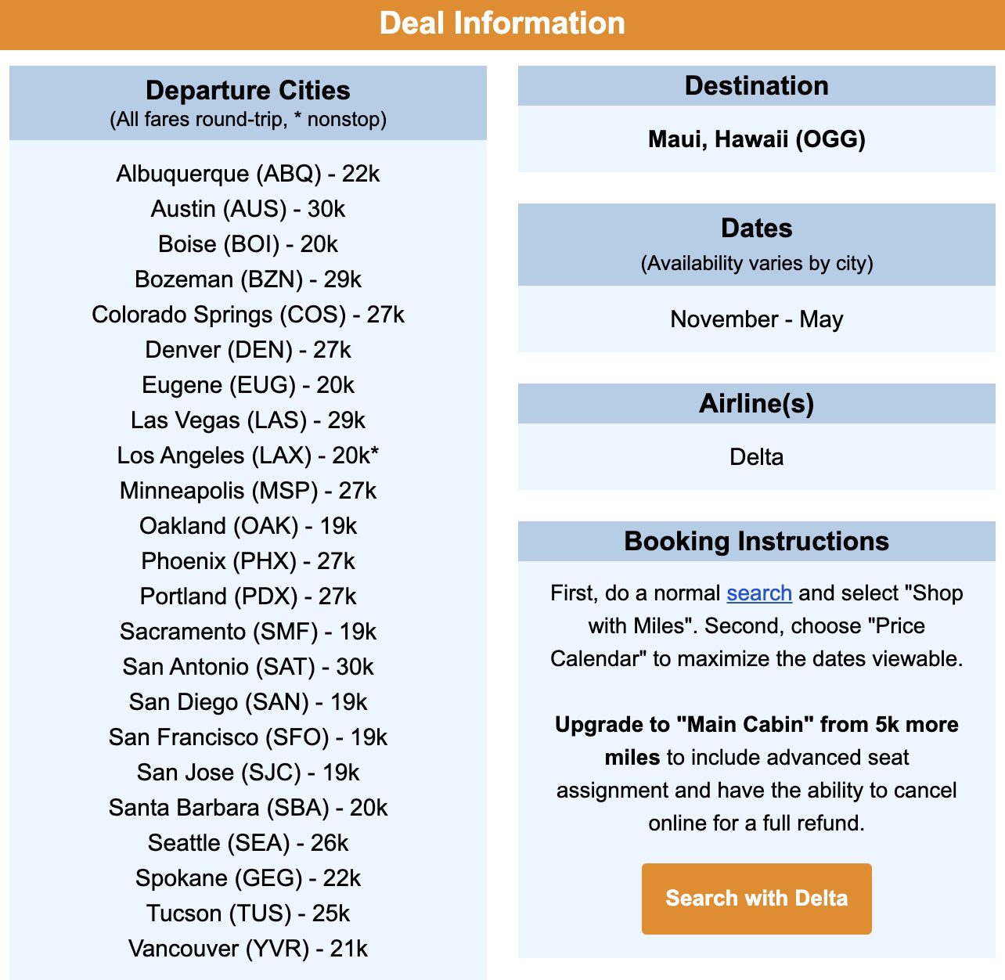Select the Santa Barbara (SBA) fare entry
Viewport: 1005px width, 980px height.
tap(248, 808)
